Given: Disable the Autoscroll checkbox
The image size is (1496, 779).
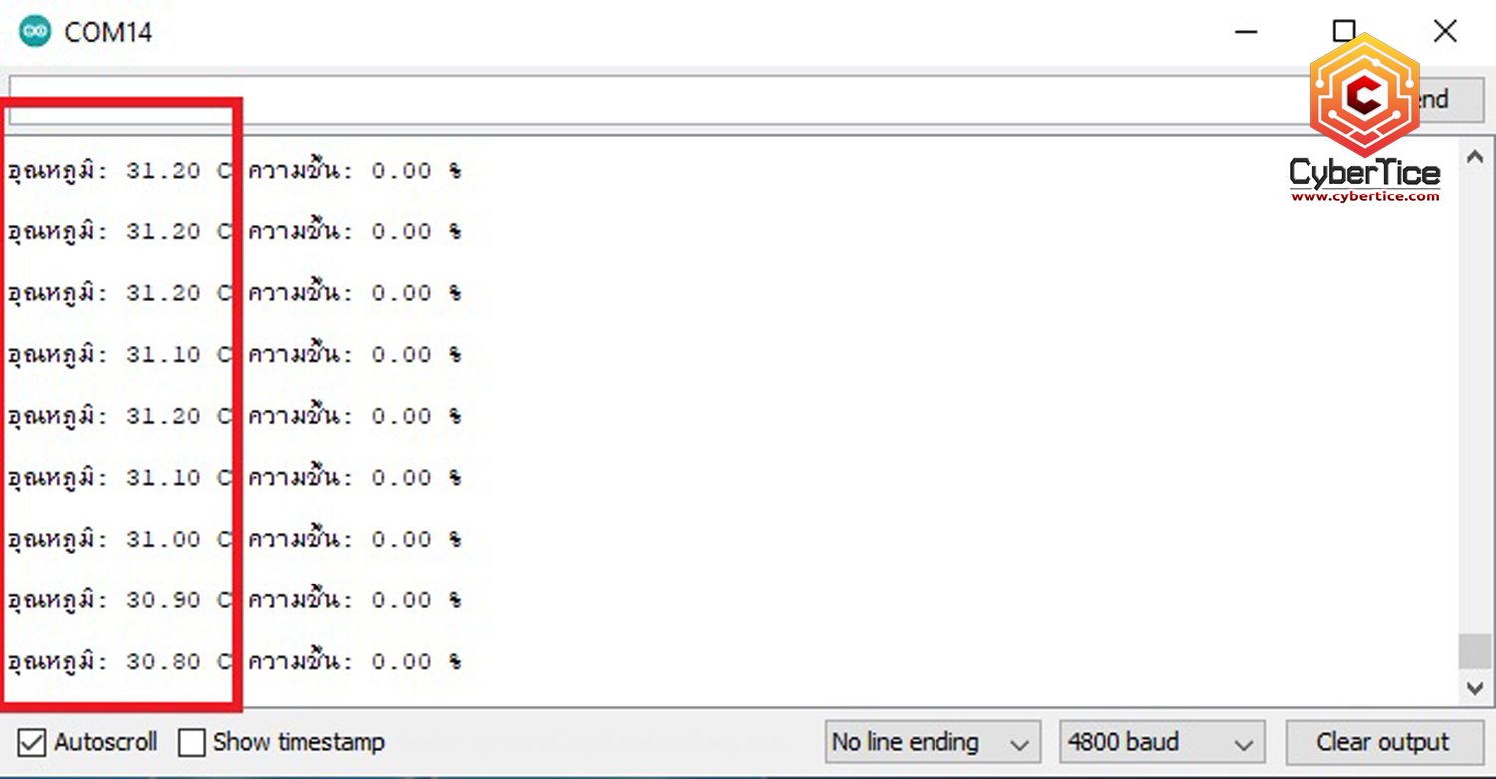Looking at the screenshot, I should [32, 743].
